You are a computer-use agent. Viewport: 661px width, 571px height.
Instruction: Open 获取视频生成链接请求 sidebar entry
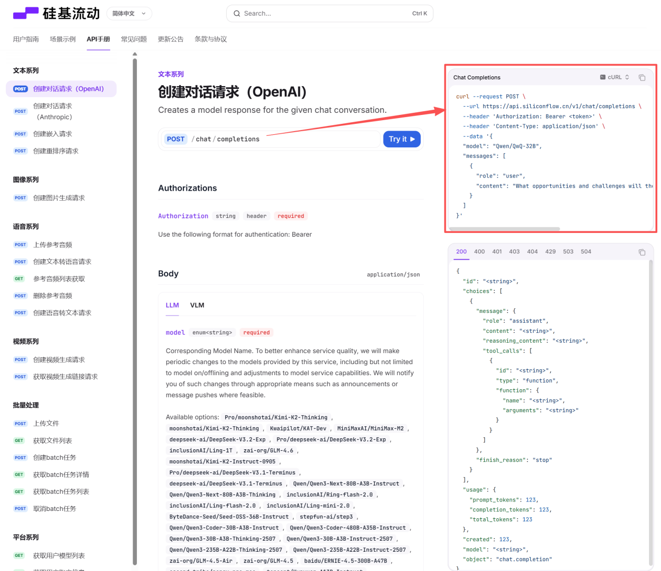61,377
